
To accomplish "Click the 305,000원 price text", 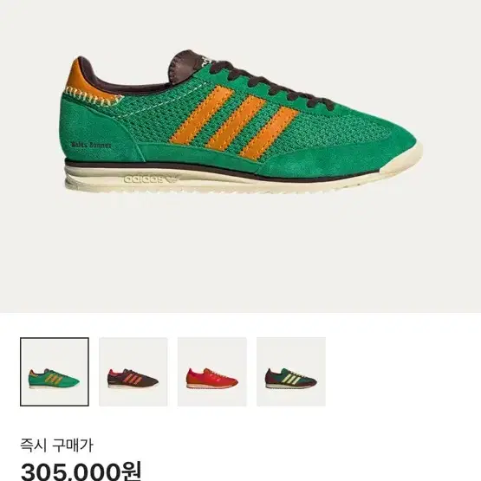I will 81,471.
